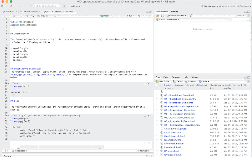Click the Print icon in main toolbar

(31, 6)
